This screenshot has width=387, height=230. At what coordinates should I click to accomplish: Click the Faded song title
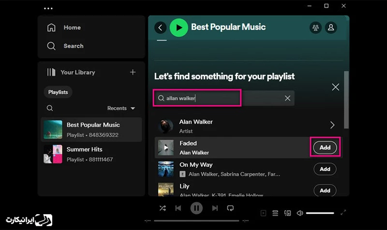(x=188, y=143)
